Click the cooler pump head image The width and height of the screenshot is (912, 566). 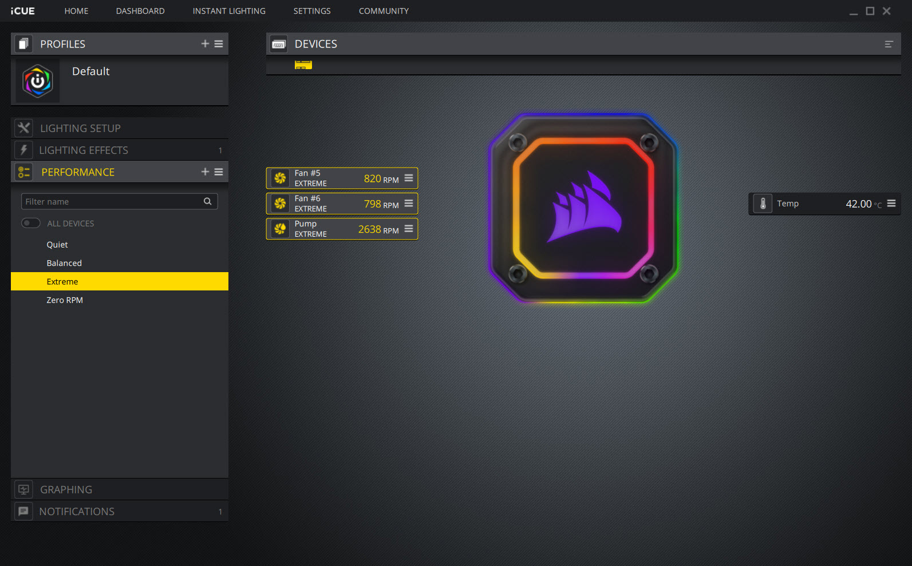tap(583, 208)
